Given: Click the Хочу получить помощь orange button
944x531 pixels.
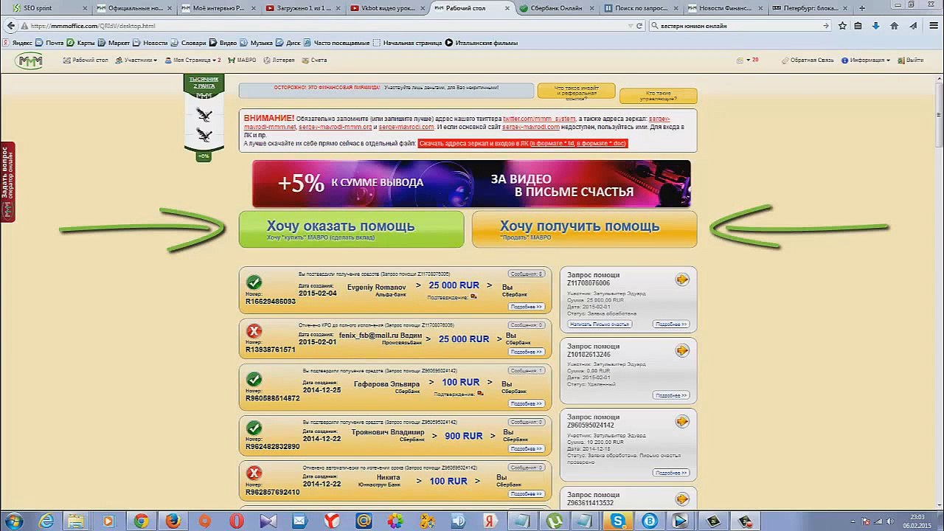Looking at the screenshot, I should click(x=584, y=229).
